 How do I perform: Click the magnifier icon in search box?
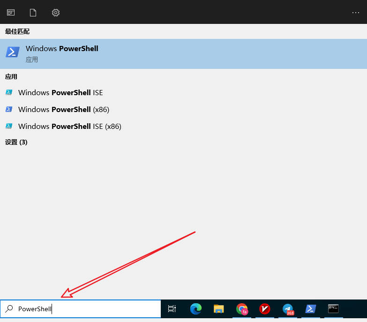(9, 309)
